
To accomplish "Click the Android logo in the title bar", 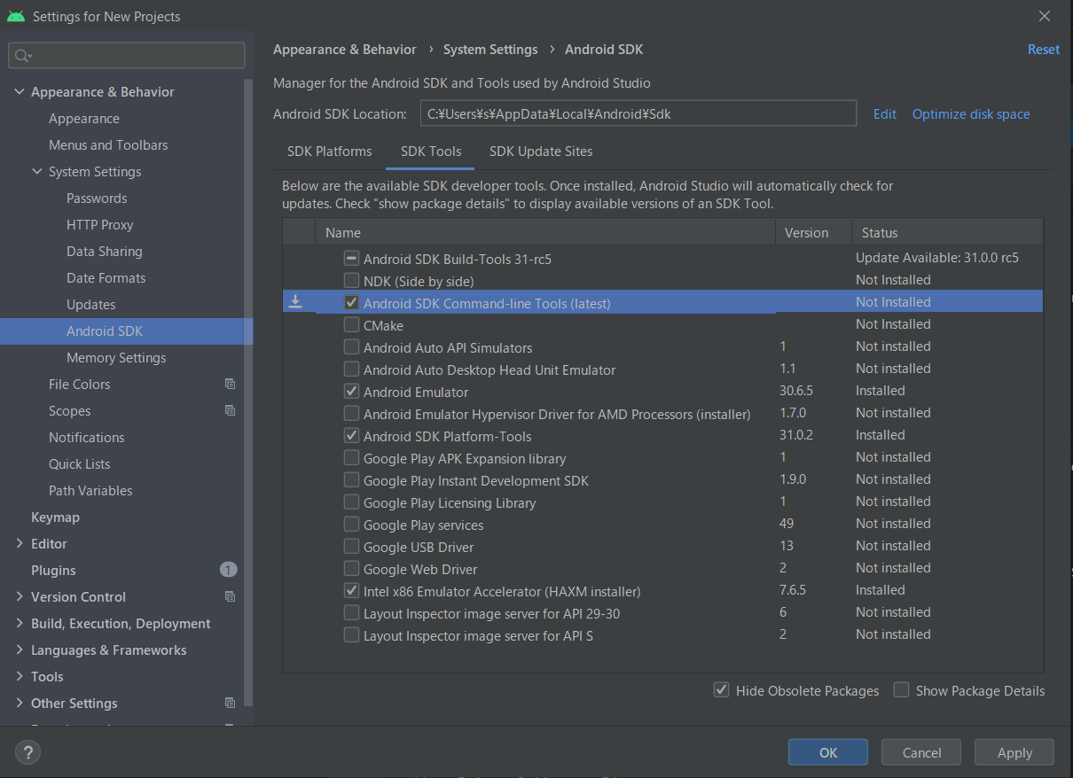I will point(15,16).
